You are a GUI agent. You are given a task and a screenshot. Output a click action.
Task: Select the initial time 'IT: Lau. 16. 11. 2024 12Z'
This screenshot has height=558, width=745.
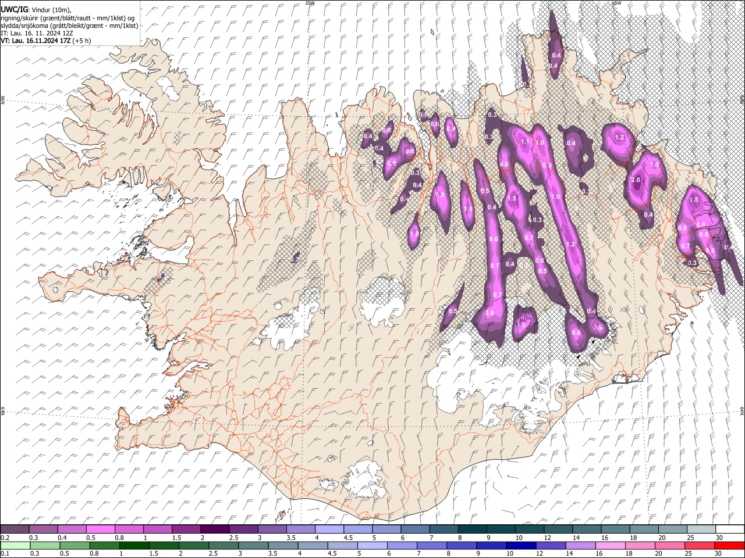pyautogui.click(x=37, y=33)
